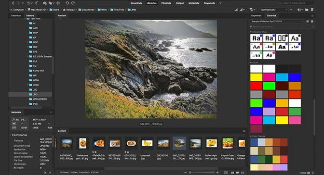Toggle ascending sort order arrow
The height and width of the screenshot is (175, 324).
[291, 10]
